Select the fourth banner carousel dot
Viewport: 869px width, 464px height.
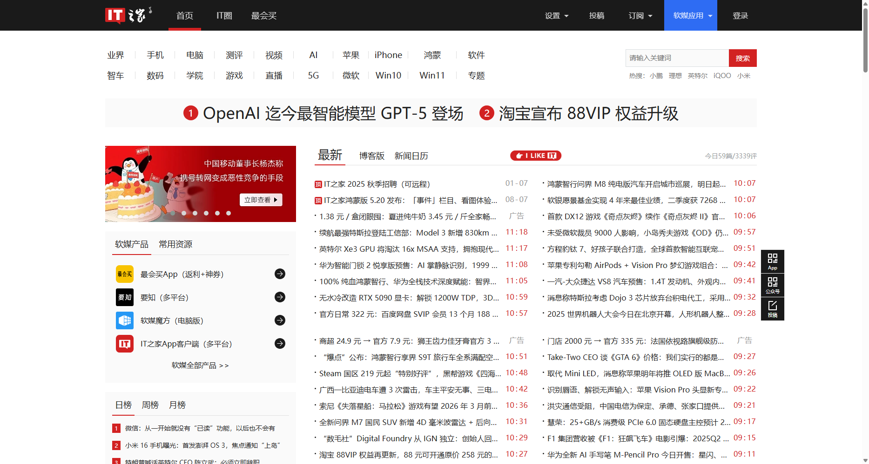pos(206,213)
